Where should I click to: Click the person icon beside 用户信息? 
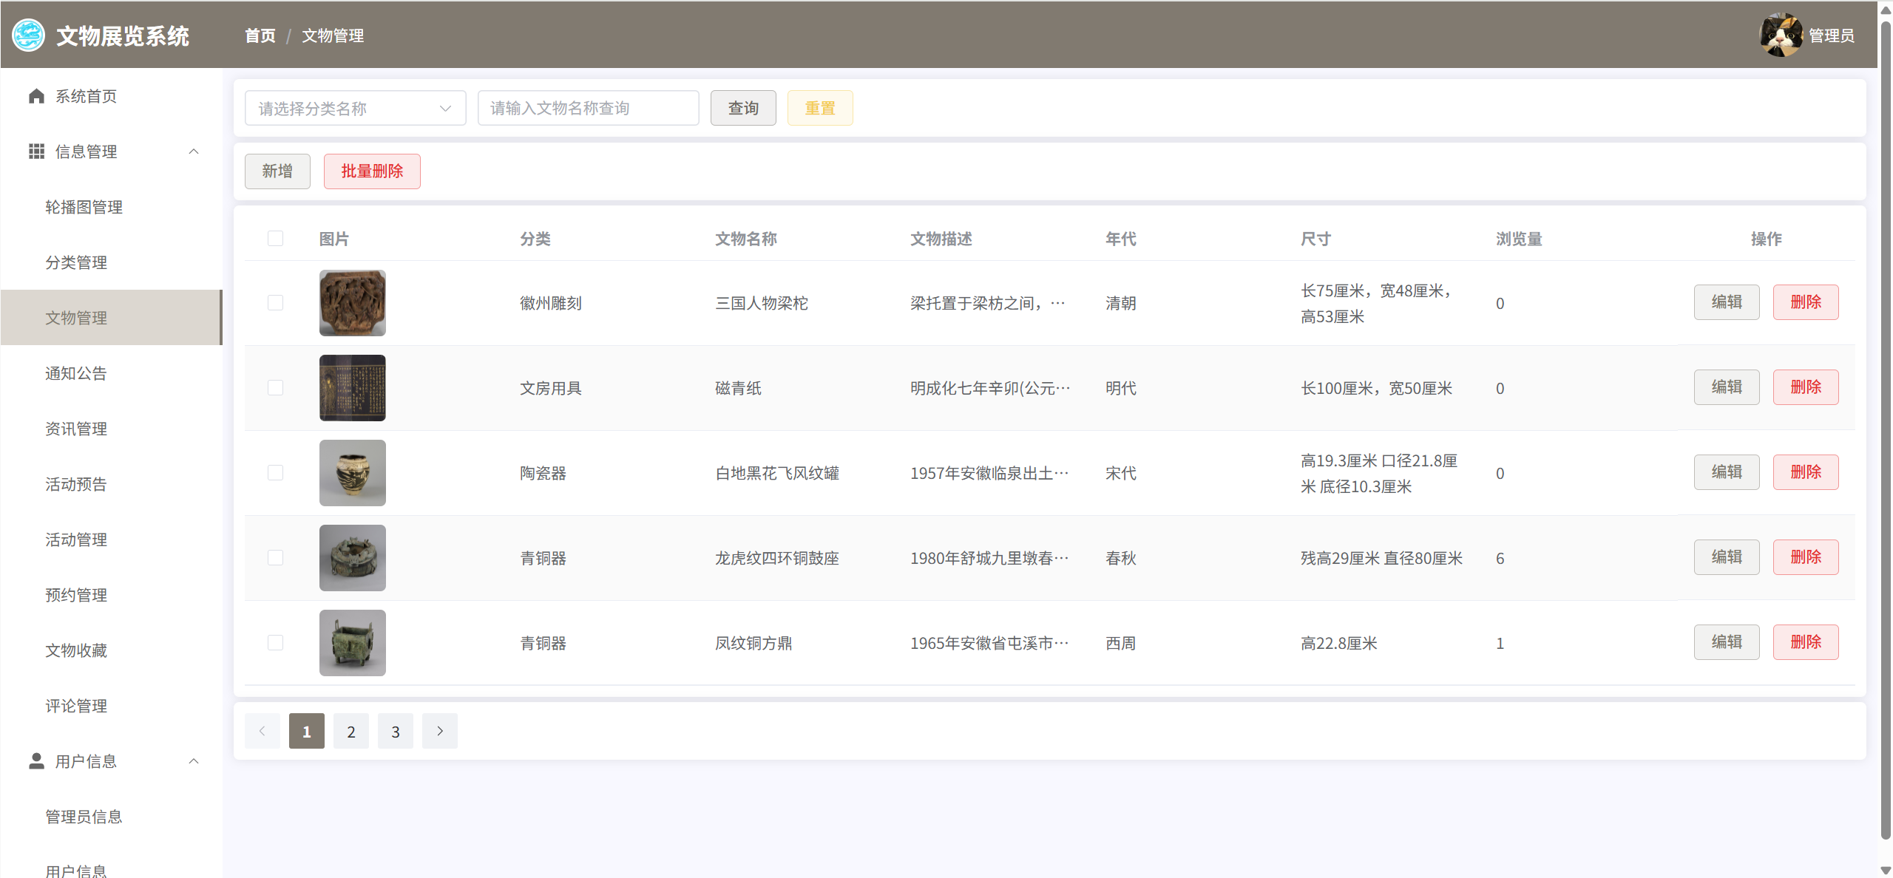click(36, 760)
